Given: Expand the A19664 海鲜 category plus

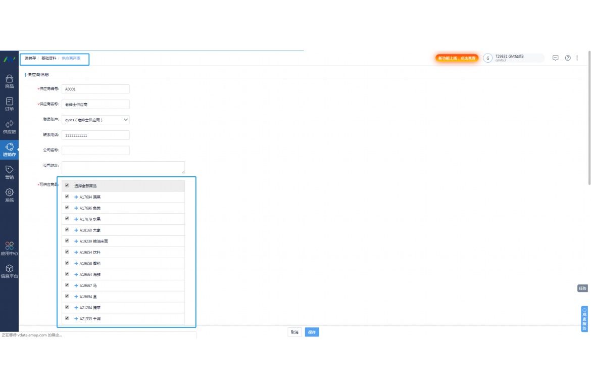Looking at the screenshot, I should [x=76, y=274].
